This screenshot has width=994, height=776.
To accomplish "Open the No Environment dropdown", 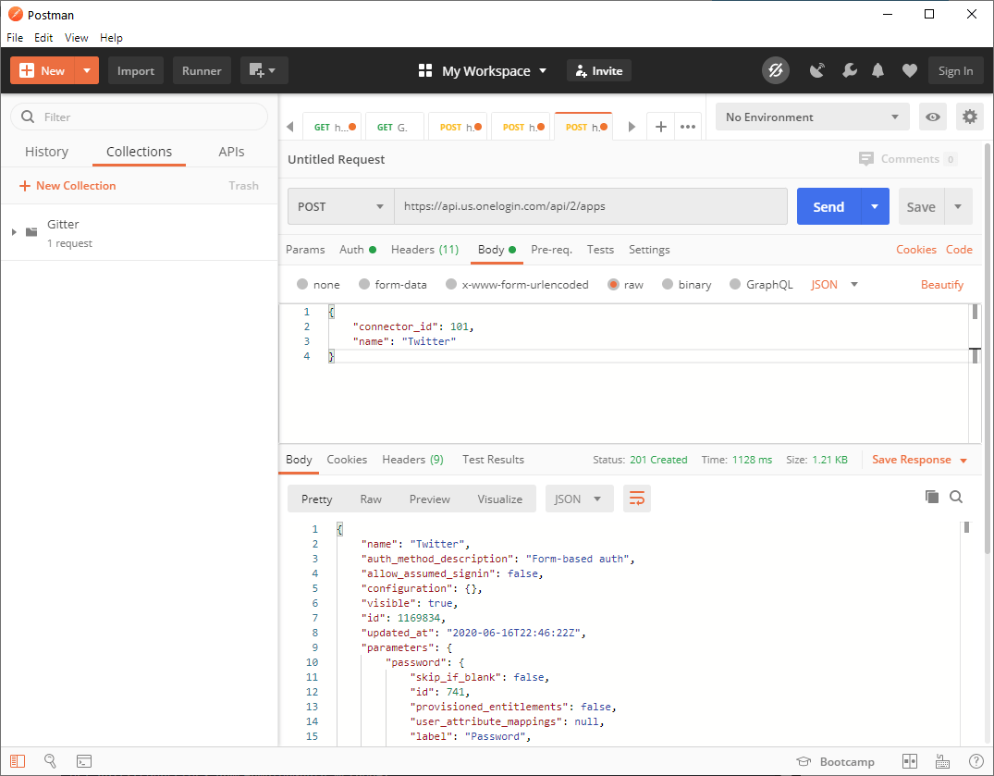I will [811, 117].
